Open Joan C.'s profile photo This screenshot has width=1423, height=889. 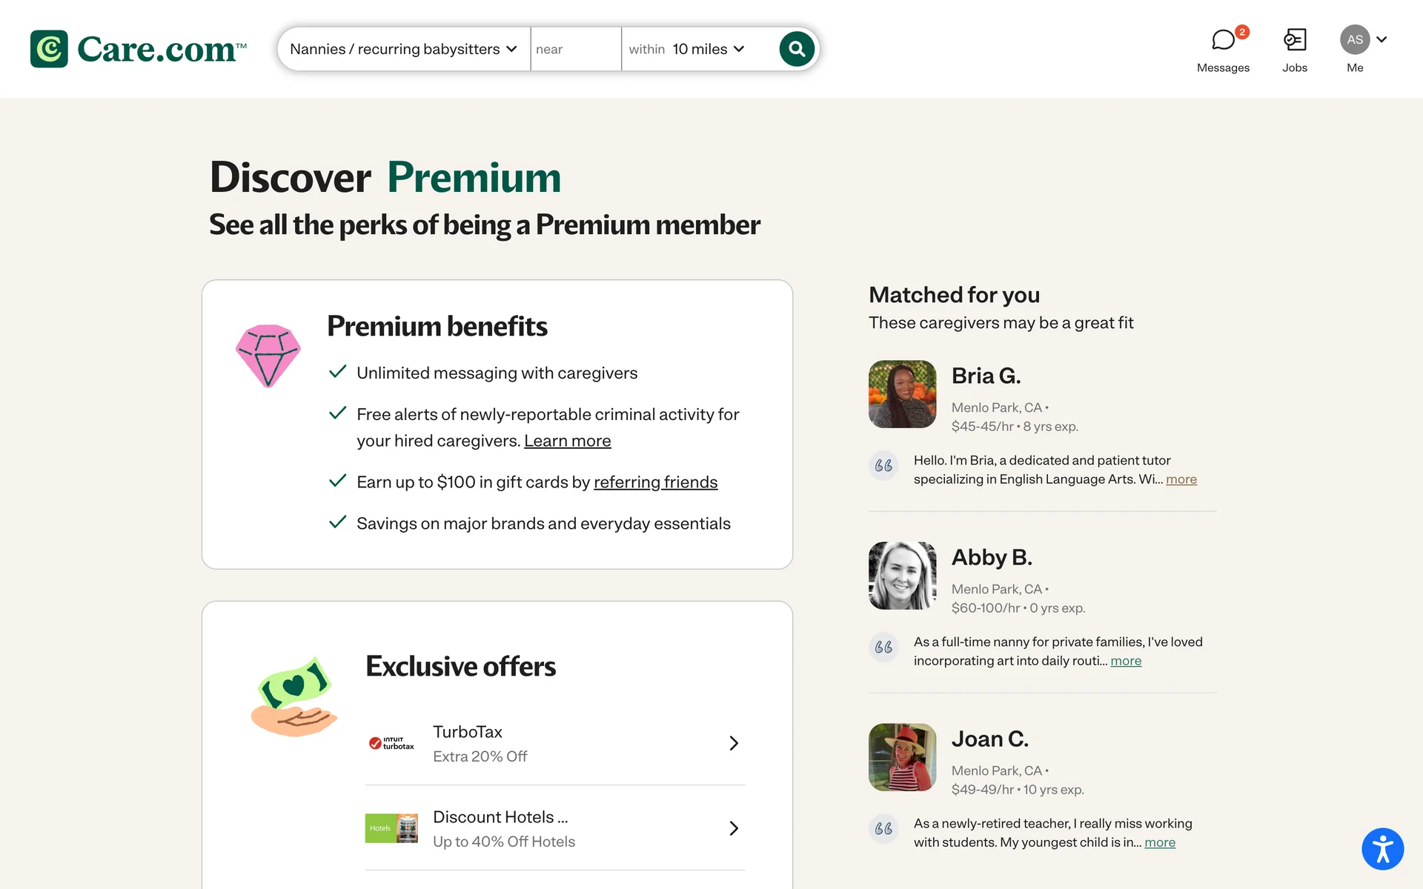[x=902, y=757]
